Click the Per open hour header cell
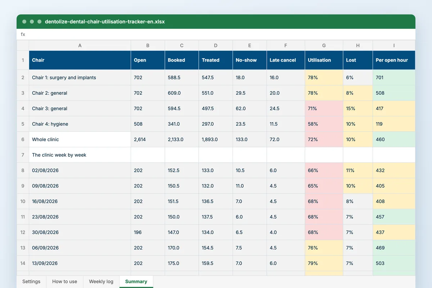The width and height of the screenshot is (432, 288). coord(394,60)
